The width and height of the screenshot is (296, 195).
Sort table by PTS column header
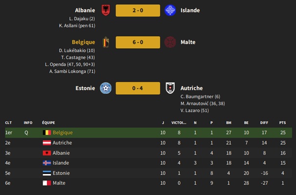[282, 123]
